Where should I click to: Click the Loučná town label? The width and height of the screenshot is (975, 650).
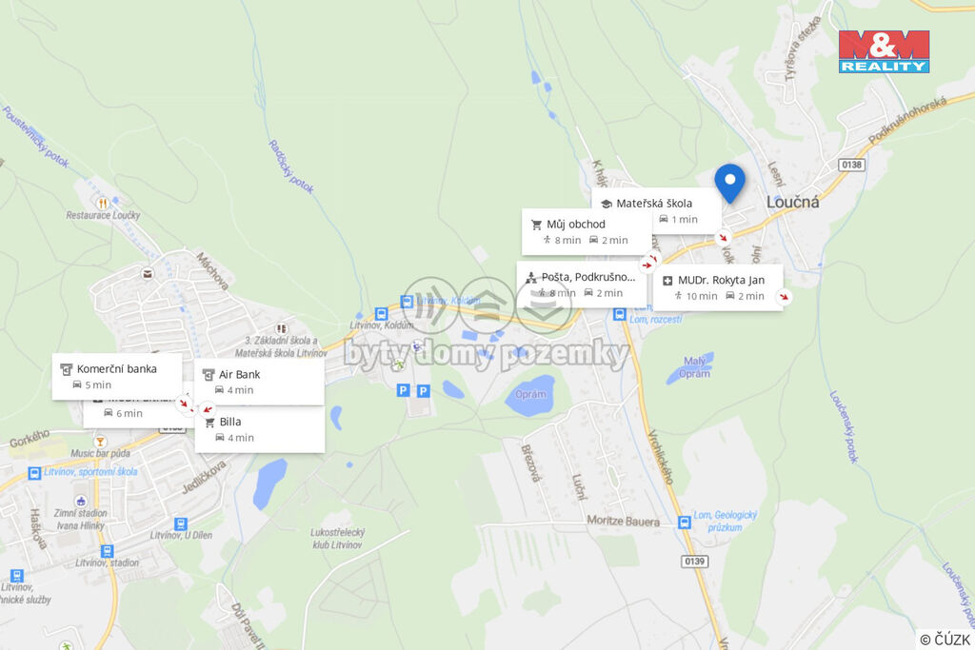click(x=792, y=202)
